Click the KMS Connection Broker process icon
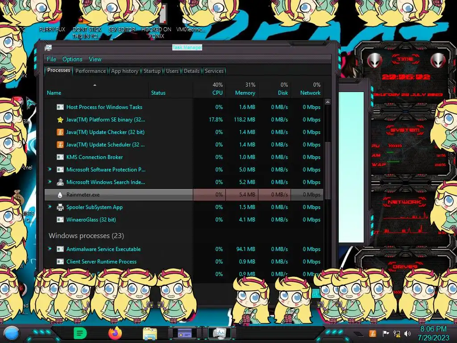The width and height of the screenshot is (457, 343). (60, 157)
